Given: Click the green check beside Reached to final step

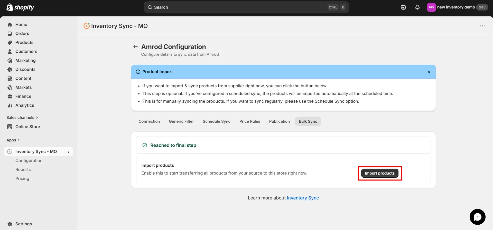Looking at the screenshot, I should 145,145.
